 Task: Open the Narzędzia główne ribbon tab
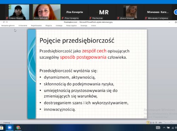(8, 25)
